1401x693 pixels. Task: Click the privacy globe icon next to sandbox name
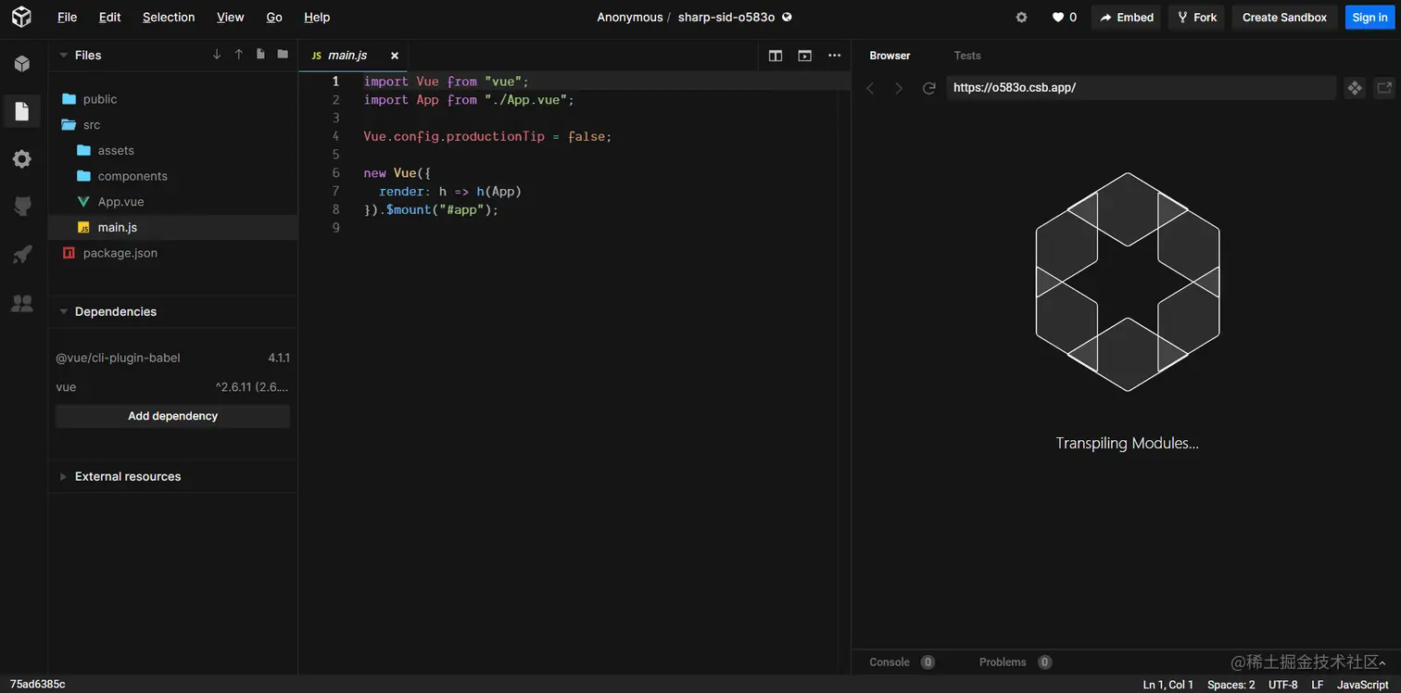click(x=787, y=17)
